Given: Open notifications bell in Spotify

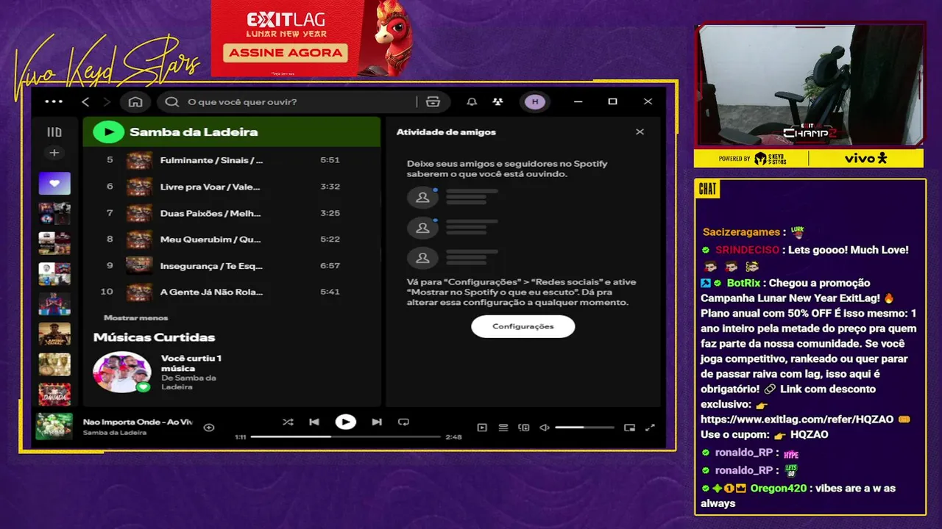Looking at the screenshot, I should 472,101.
